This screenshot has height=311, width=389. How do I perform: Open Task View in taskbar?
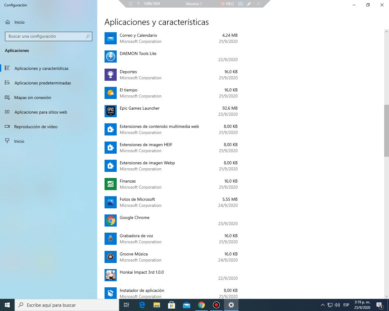[x=126, y=305]
